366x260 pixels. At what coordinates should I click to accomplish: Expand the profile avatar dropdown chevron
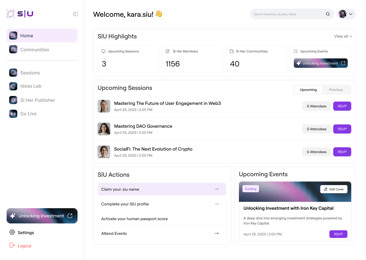point(351,14)
